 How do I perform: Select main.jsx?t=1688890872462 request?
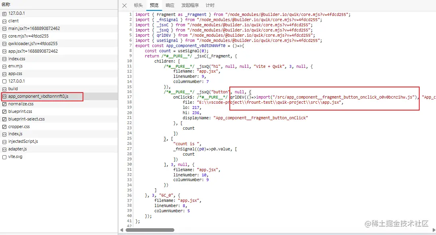(59, 28)
